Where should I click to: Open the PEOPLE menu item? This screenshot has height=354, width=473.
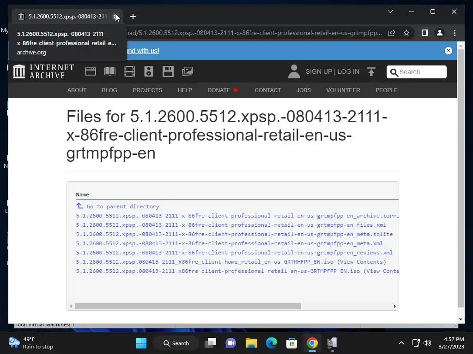[x=387, y=90]
